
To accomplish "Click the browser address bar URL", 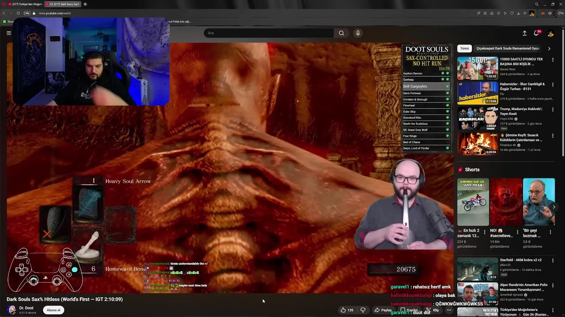I will tap(55, 13).
